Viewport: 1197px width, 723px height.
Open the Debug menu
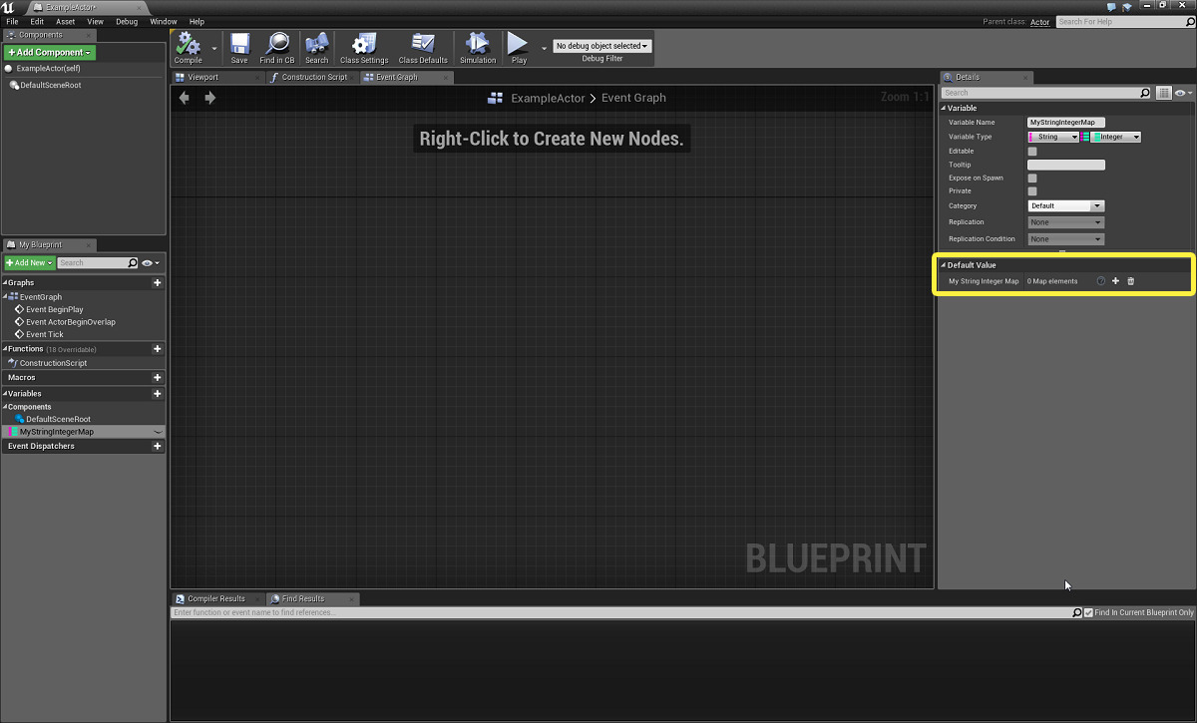click(x=126, y=21)
